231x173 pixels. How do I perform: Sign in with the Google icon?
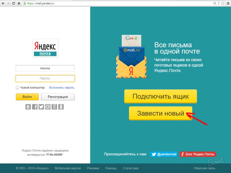click(54, 107)
